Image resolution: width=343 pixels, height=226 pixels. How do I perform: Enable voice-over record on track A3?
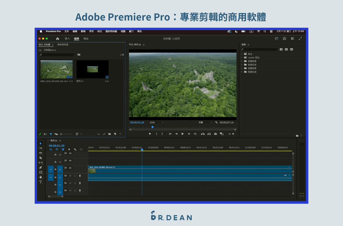pyautogui.click(x=80, y=191)
